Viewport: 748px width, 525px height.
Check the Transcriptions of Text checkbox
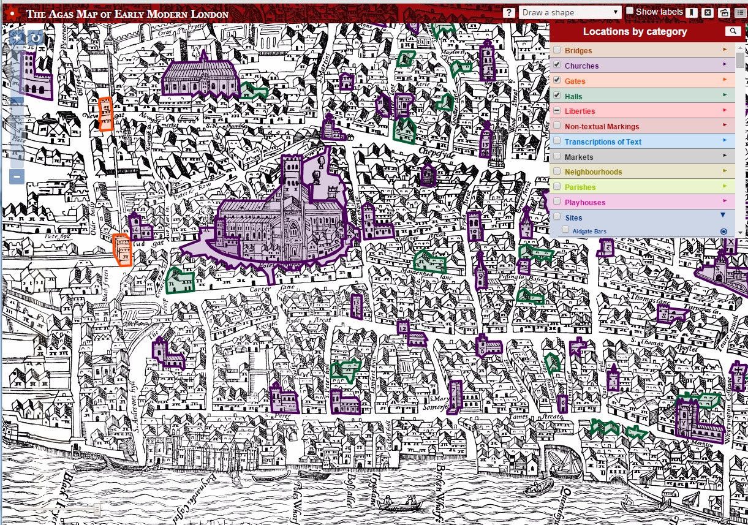557,141
